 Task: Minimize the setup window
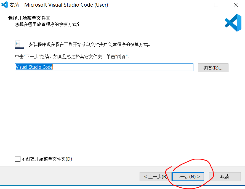[197, 5]
